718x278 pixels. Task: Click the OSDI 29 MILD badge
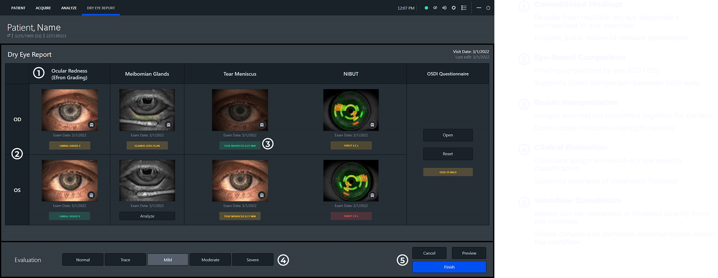pyautogui.click(x=448, y=172)
